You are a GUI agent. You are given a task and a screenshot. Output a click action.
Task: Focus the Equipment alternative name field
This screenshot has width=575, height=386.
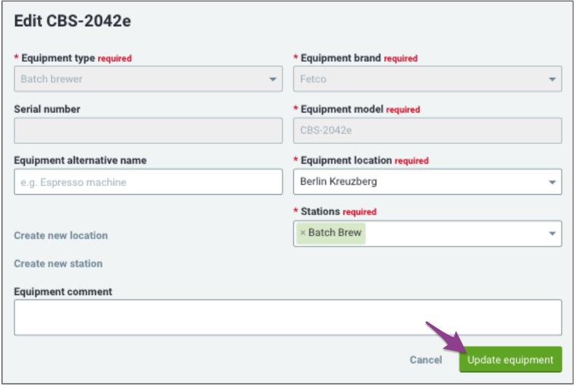click(x=148, y=182)
